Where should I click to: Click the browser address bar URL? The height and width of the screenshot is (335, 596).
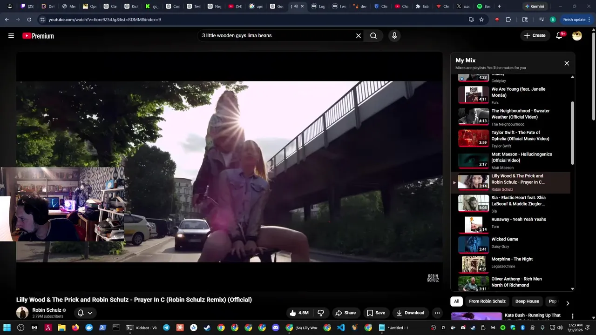click(x=105, y=20)
